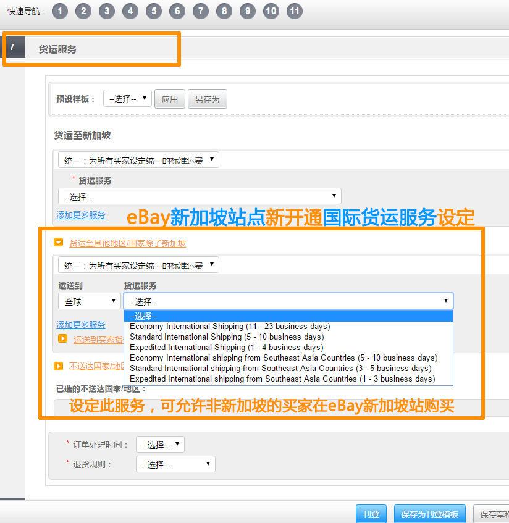Jump to quick navigation step 5
The image size is (509, 523).
pos(154,11)
